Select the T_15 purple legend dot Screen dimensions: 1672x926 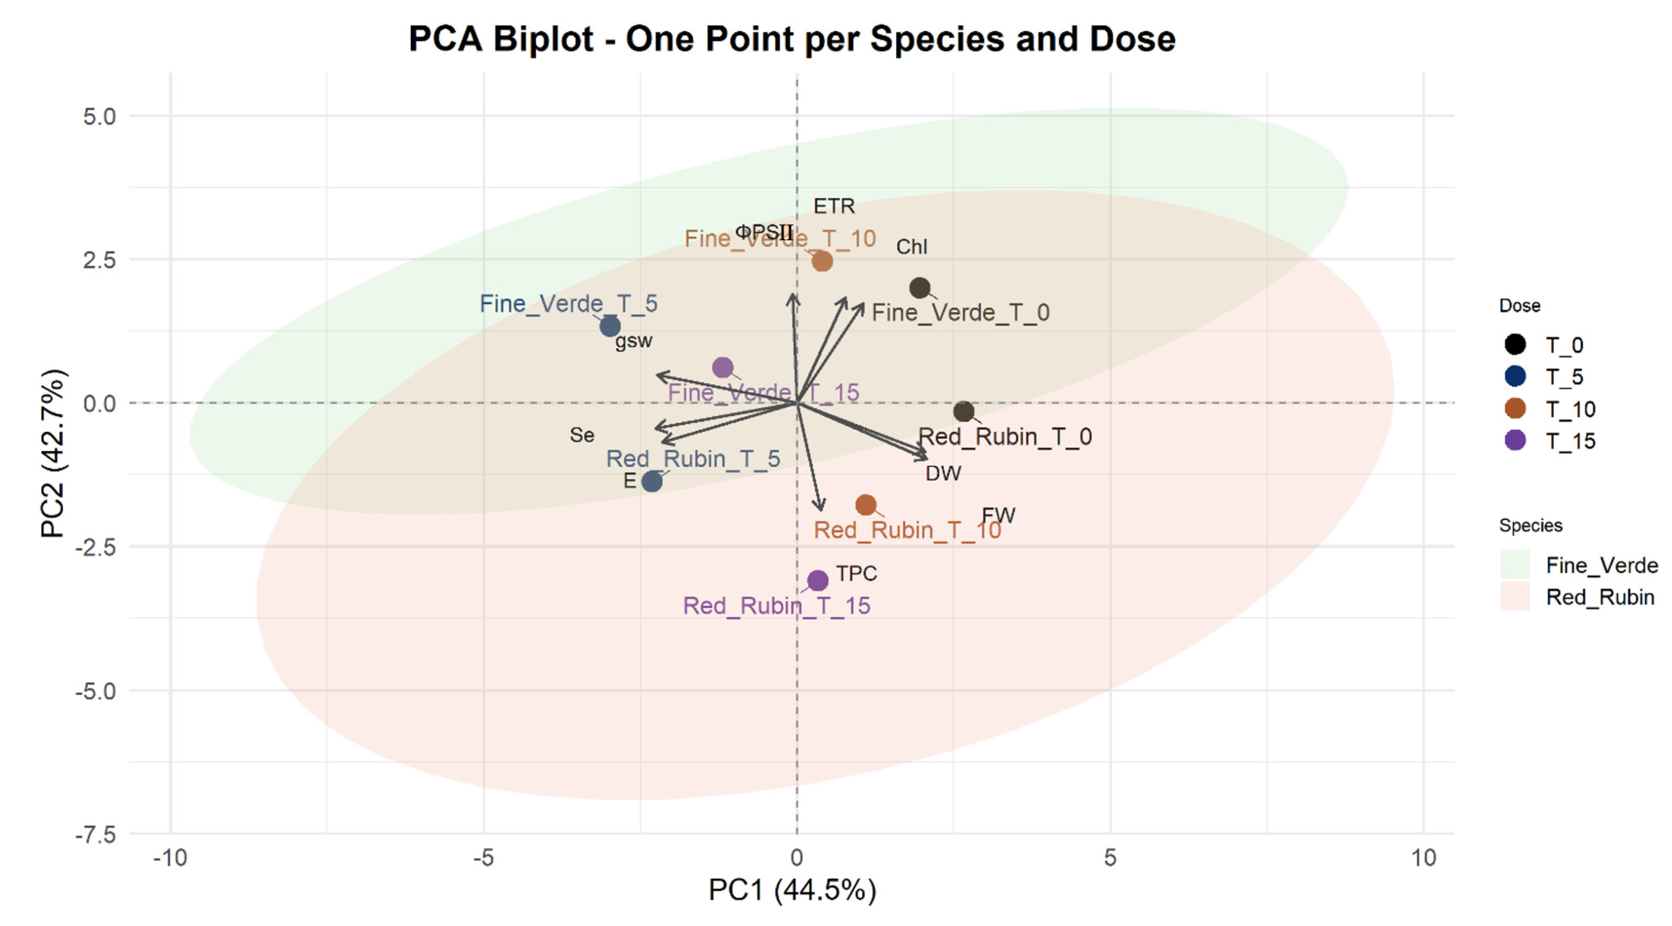(x=1515, y=440)
